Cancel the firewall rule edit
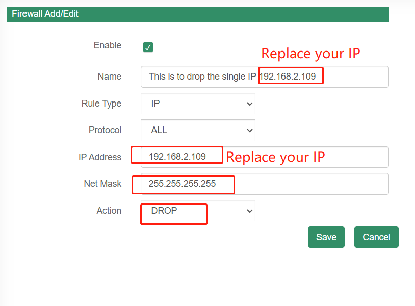 click(376, 237)
